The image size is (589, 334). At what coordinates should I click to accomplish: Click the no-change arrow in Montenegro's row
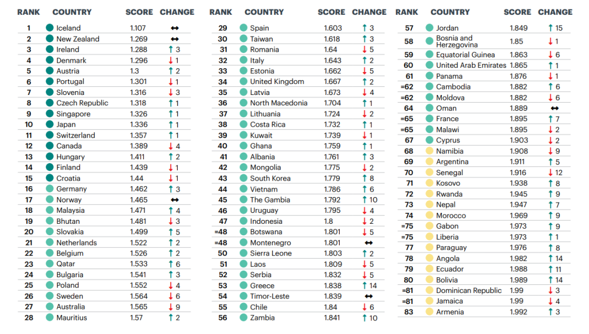coord(369,243)
